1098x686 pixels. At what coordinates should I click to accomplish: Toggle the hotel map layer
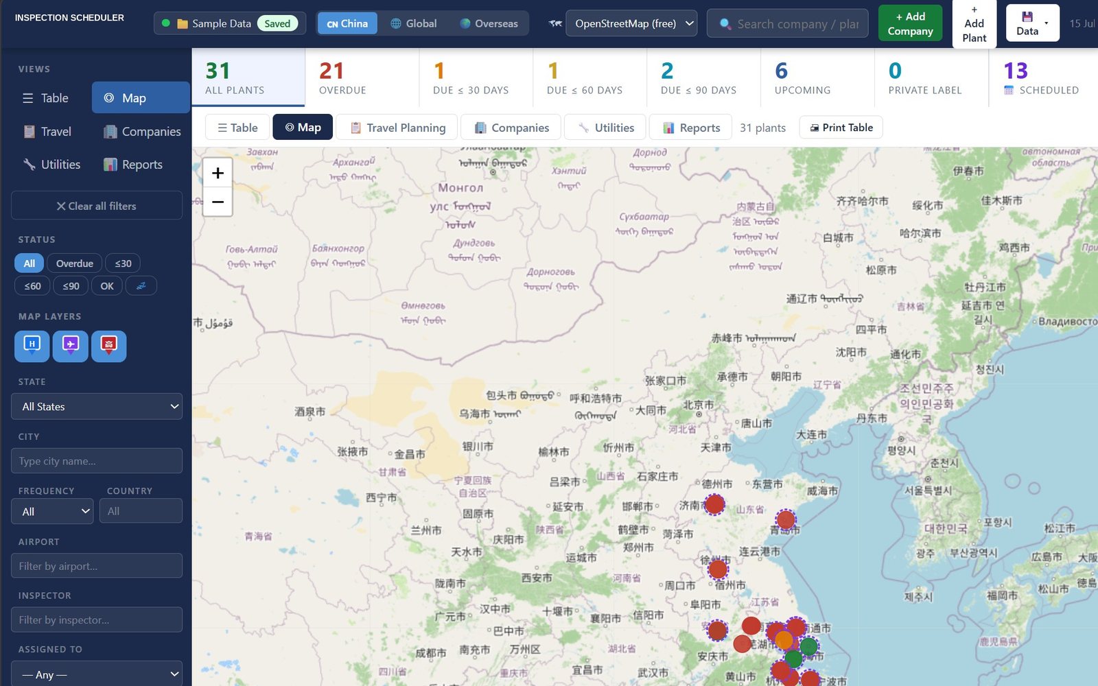pyautogui.click(x=32, y=346)
